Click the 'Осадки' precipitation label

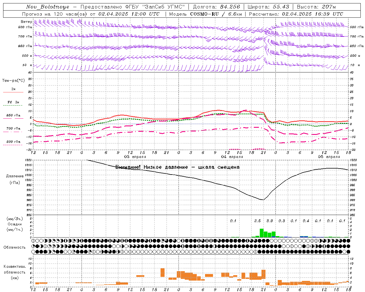15,224
